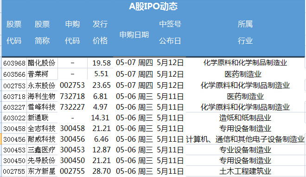306x177 pixels.
Task: Click stock name cell 永东股份
Action: pos(42,85)
